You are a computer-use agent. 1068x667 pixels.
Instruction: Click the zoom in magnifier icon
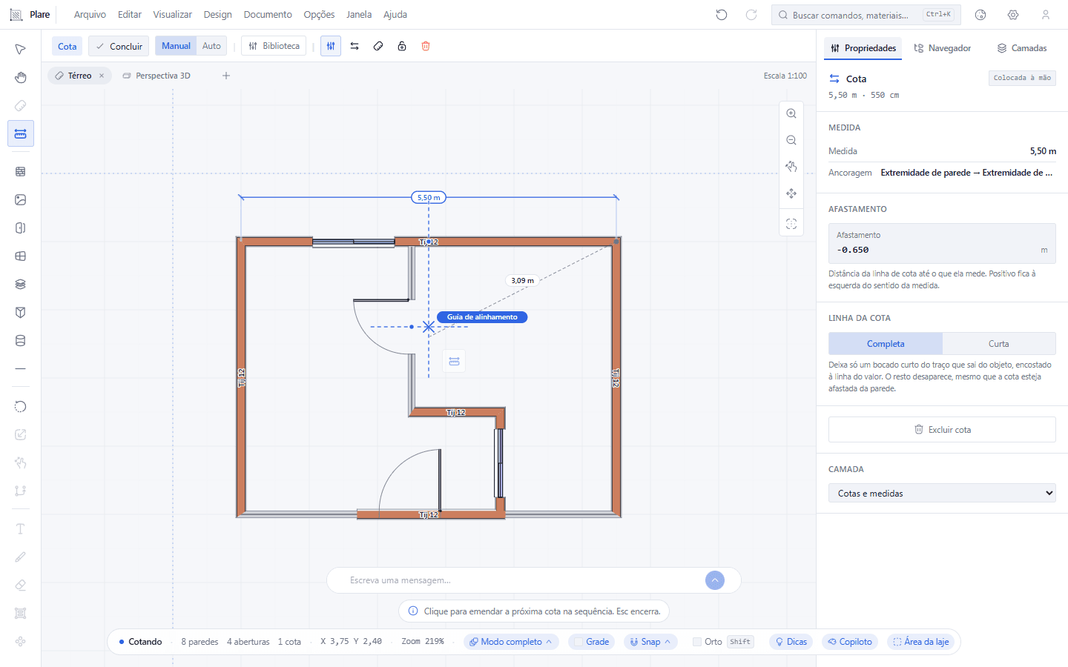point(791,113)
